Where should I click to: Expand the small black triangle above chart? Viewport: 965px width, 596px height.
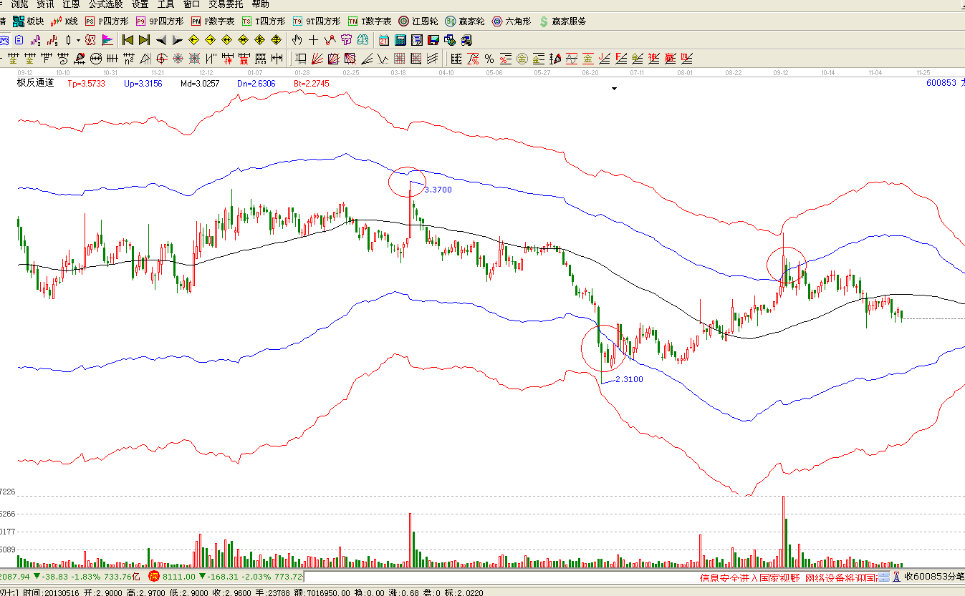click(614, 89)
